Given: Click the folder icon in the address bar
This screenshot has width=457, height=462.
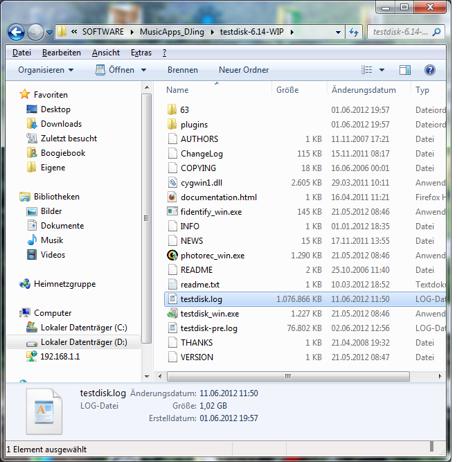Looking at the screenshot, I should (62, 31).
